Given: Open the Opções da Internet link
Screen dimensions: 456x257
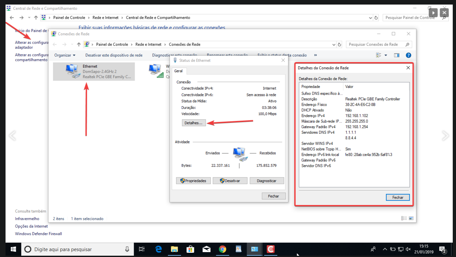Looking at the screenshot, I should [31, 226].
